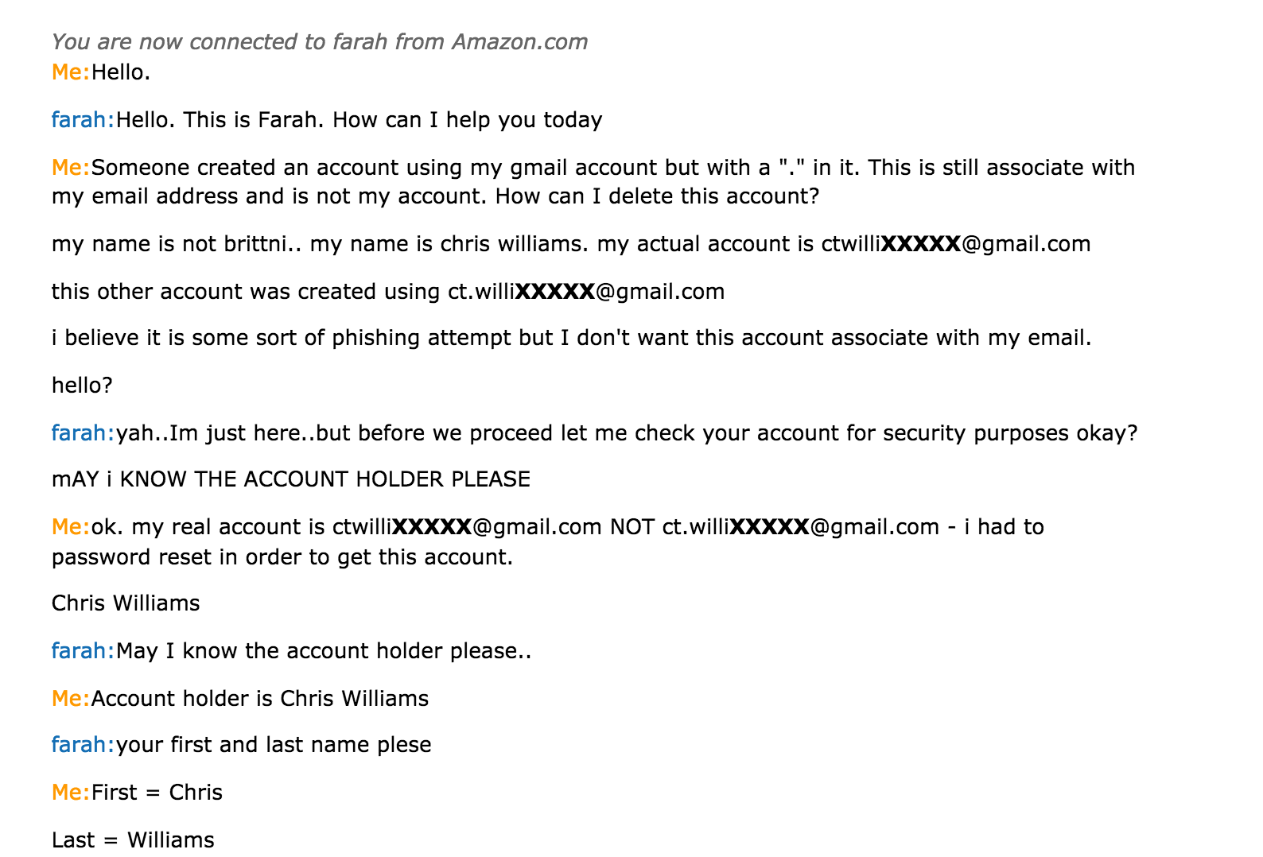Click the 'You are now connected to farah' header

tap(320, 41)
